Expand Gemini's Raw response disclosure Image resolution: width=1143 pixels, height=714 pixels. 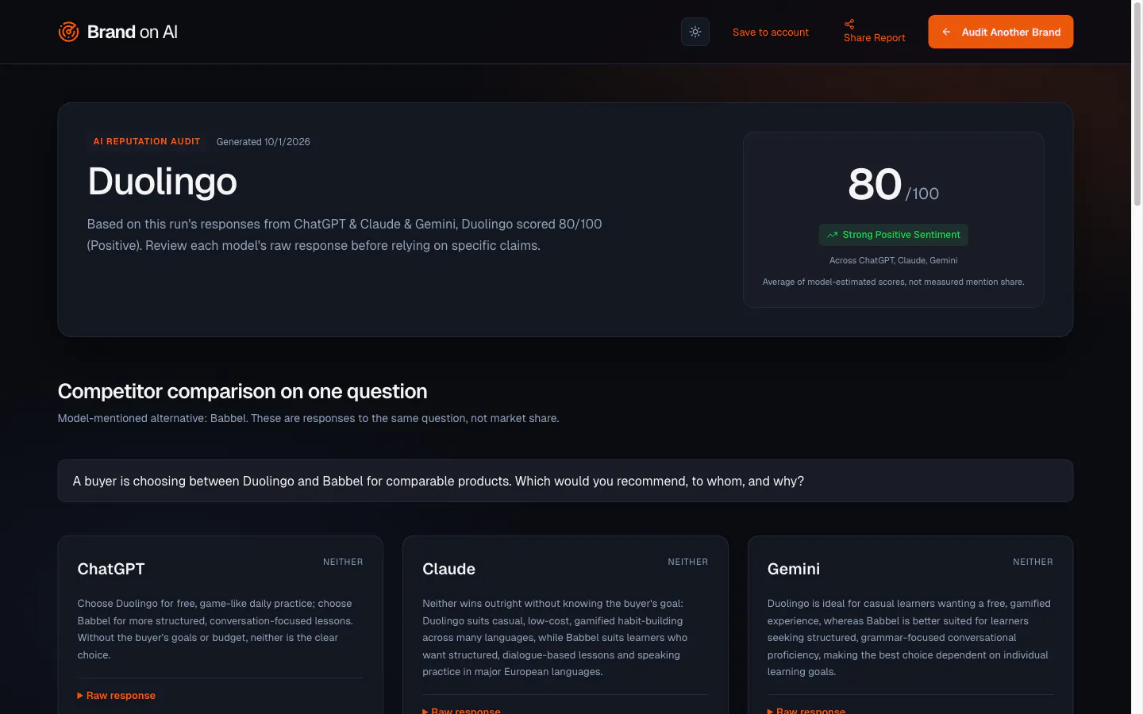tap(806, 710)
